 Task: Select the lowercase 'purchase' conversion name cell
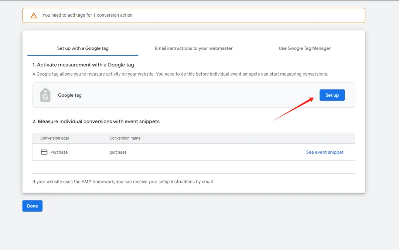pos(118,153)
